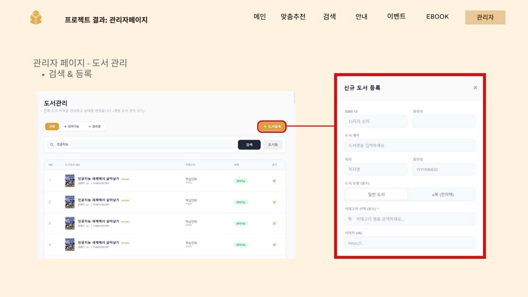Click the magnifier icon in search bar
Screen dimensions: 528x297
click(x=52, y=145)
